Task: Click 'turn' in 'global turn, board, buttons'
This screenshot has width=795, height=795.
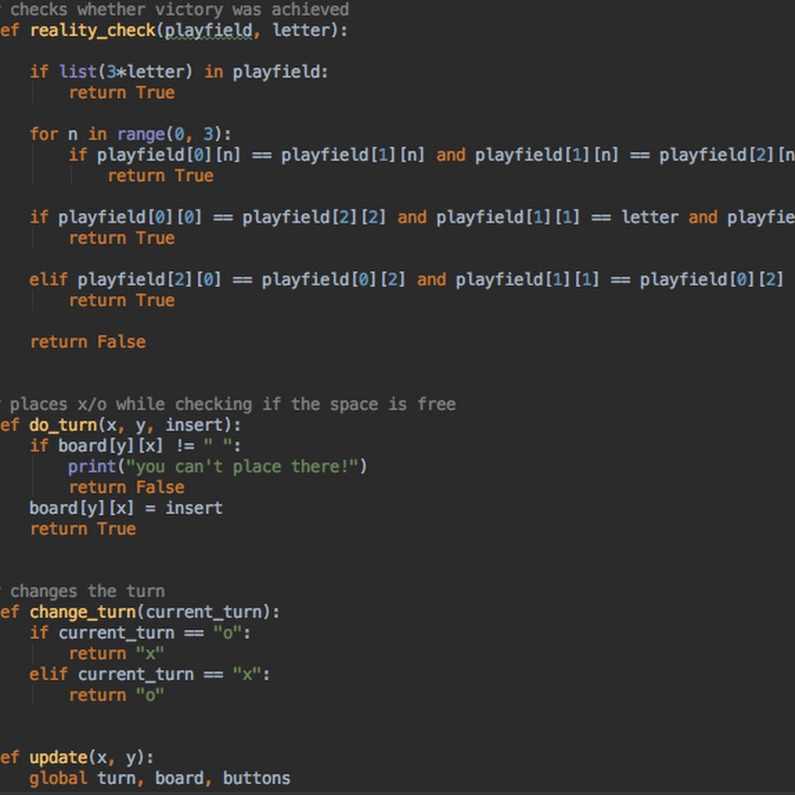Action: pos(116,779)
